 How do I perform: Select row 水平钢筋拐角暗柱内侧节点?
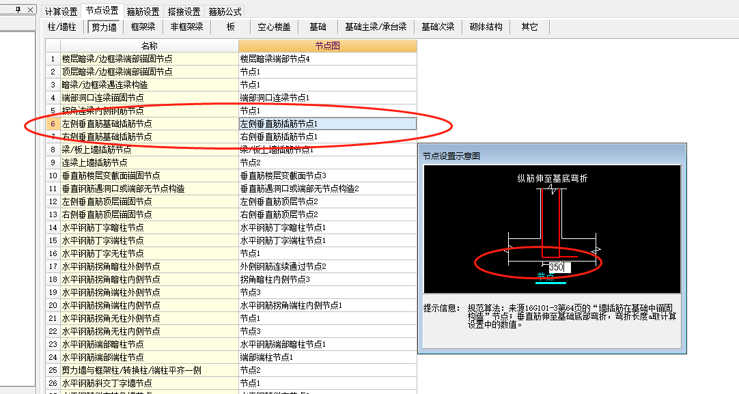click(x=150, y=279)
